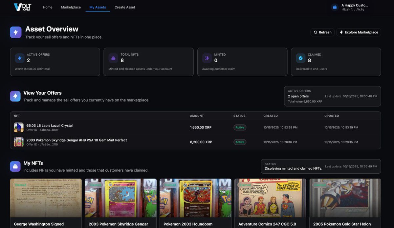Click the Active badge on Gengar row
This screenshot has height=228, width=394.
[x=240, y=142]
